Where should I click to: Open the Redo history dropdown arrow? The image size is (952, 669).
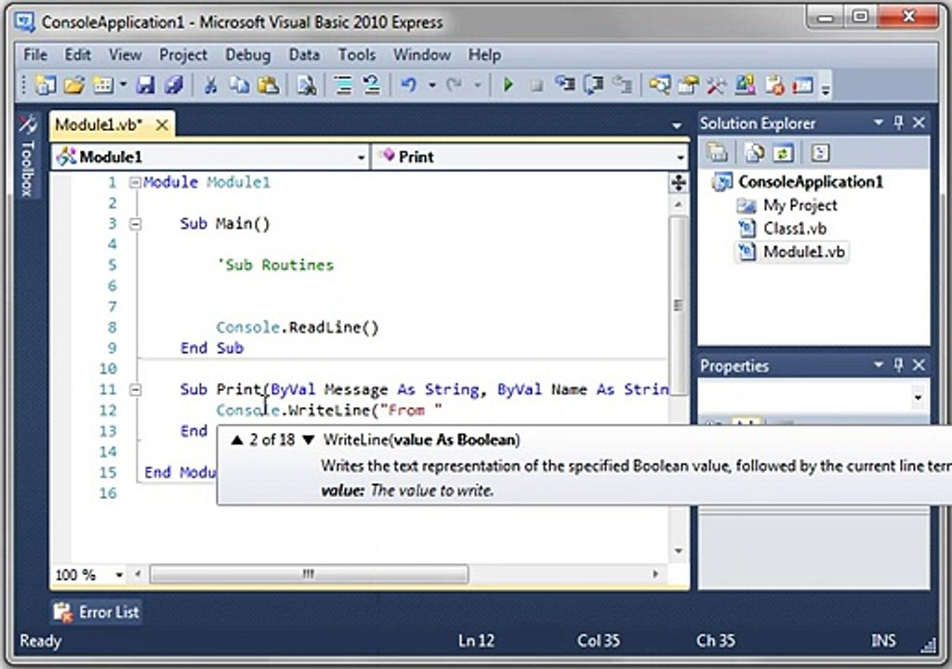[477, 85]
